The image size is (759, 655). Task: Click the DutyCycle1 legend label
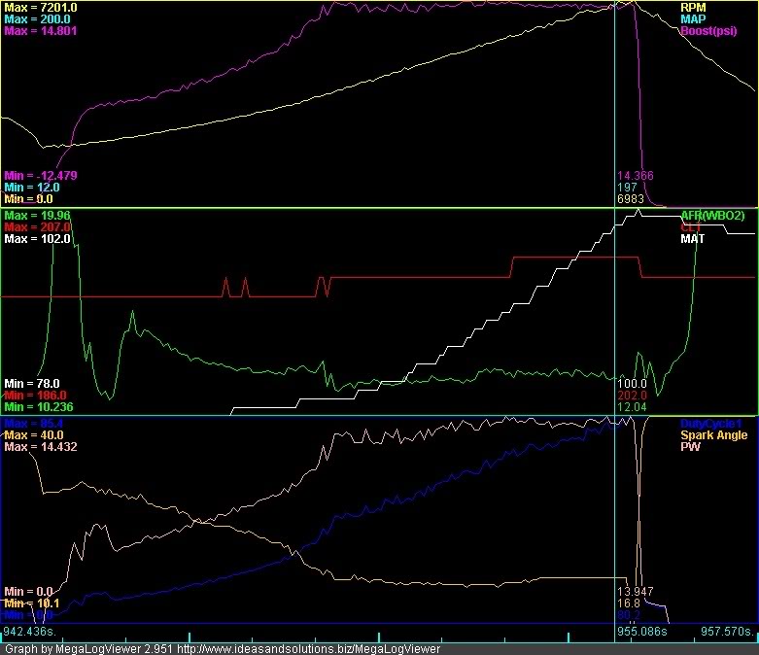pos(711,424)
